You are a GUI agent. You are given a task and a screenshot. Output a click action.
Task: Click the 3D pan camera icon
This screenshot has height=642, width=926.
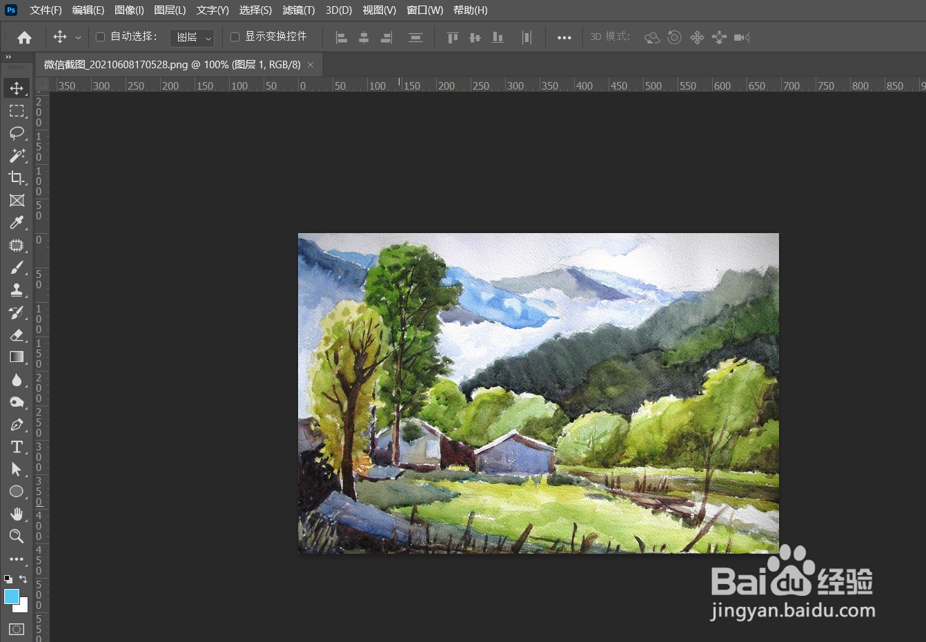[697, 37]
